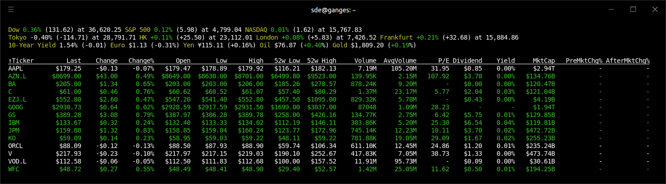Click the Volume column header

(x=365, y=61)
